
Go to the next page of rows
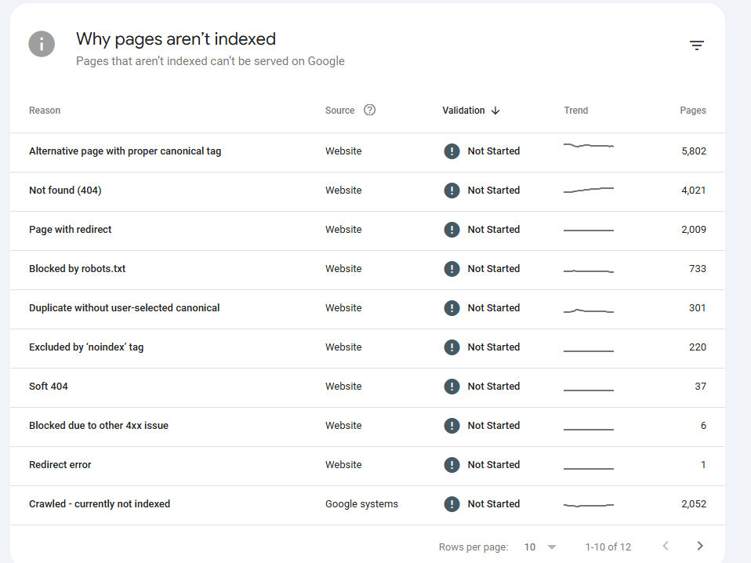[700, 546]
